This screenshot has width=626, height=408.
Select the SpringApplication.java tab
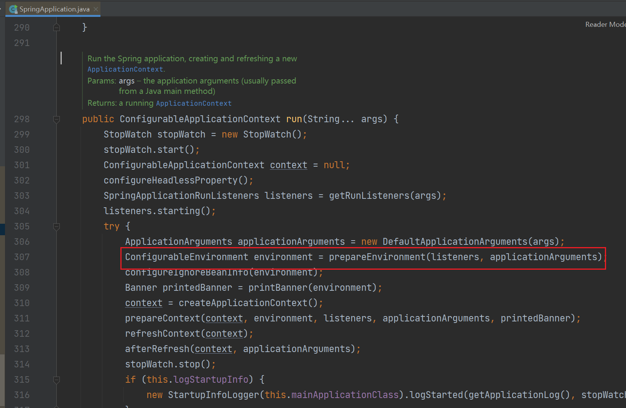pos(54,9)
